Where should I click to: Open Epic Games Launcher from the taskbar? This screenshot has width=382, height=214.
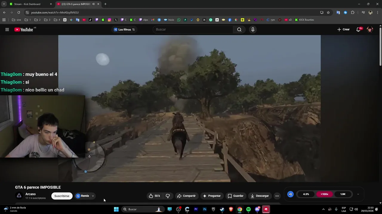click(213, 209)
